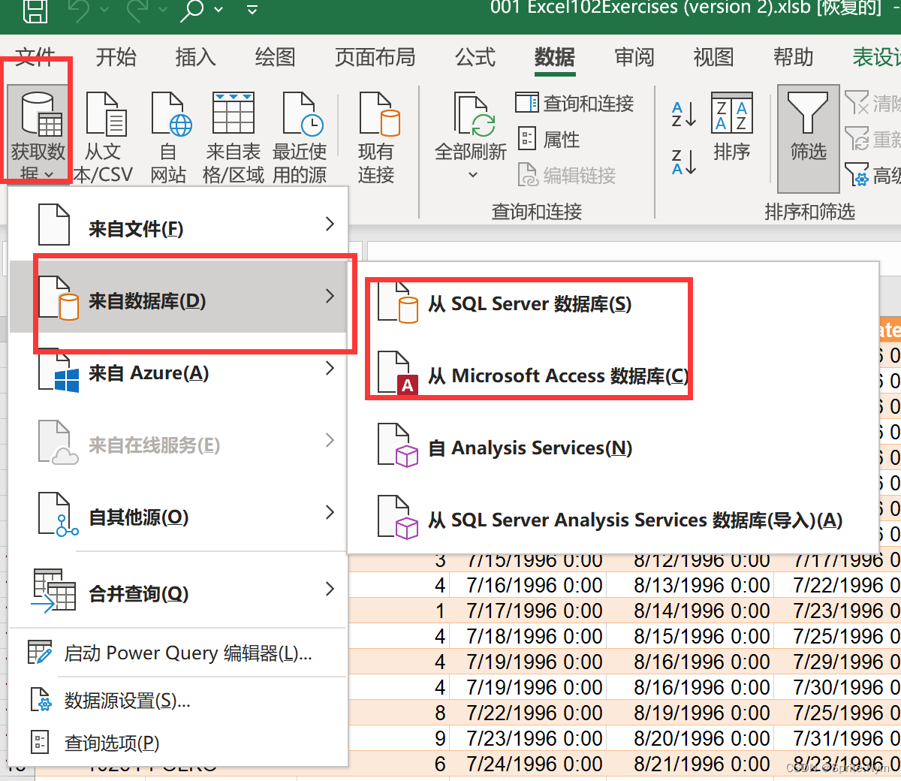Open the Get Data (获取数据) dropdown button

click(x=38, y=135)
